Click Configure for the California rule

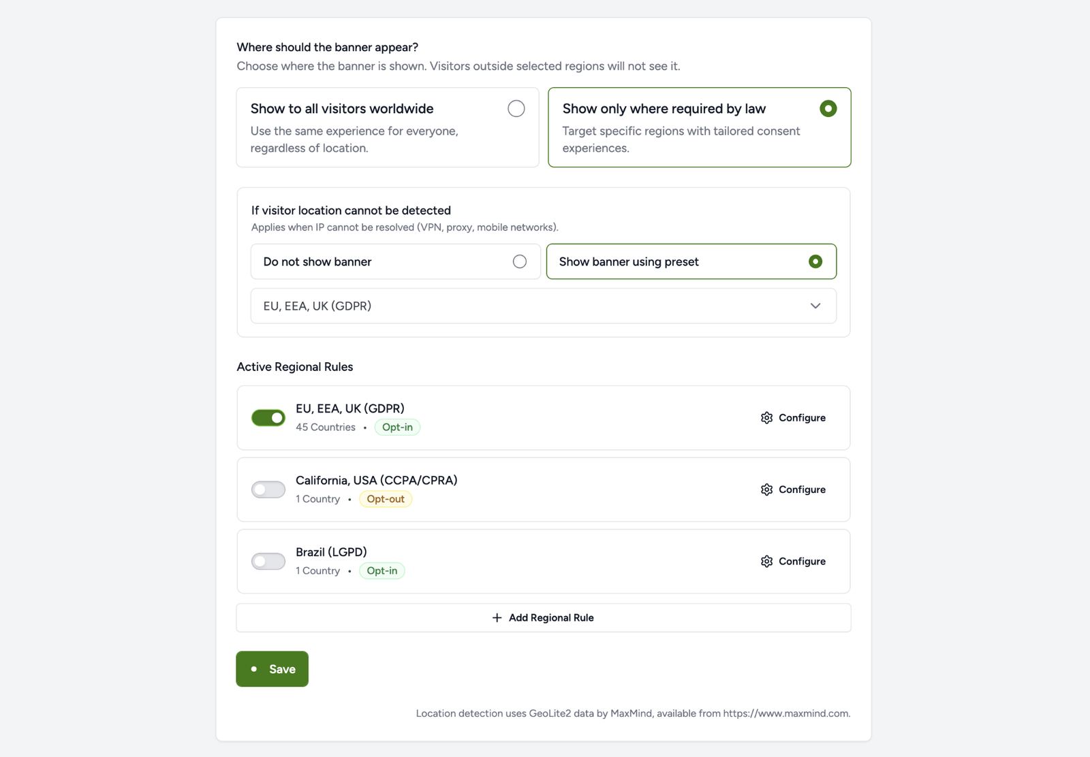tap(802, 489)
